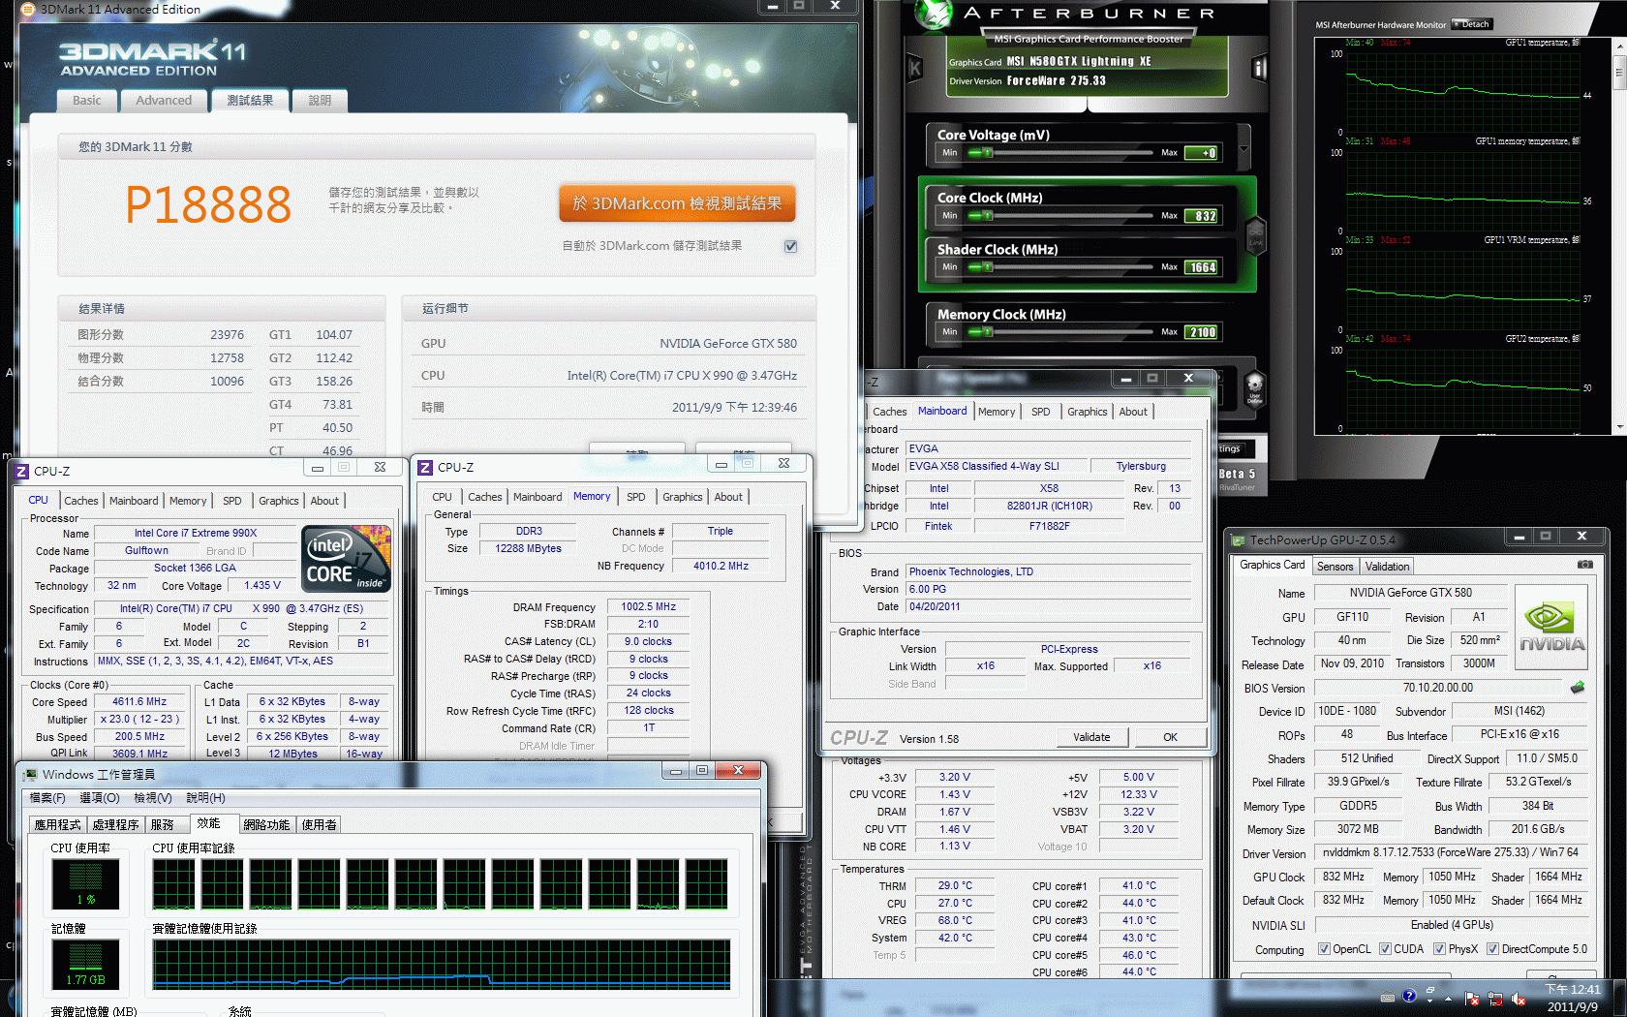1627x1017 pixels.
Task: Open the Afterburner info (i) side button
Action: coord(1259,69)
